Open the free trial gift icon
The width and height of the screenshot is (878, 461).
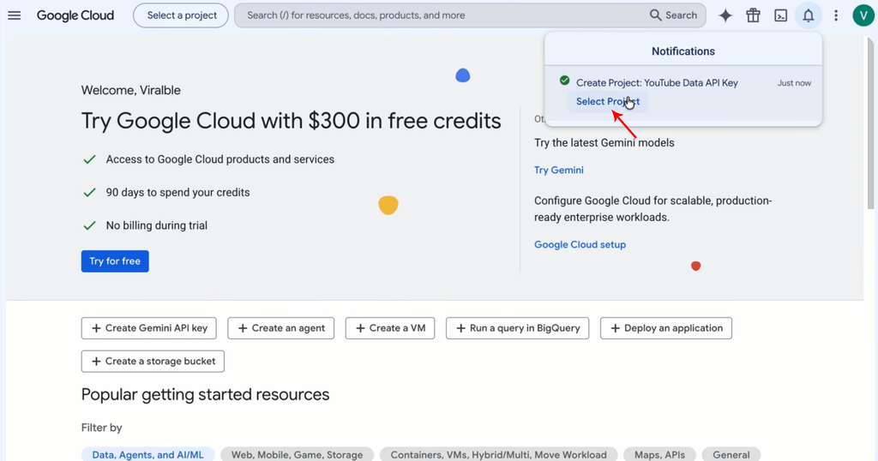[x=753, y=15]
